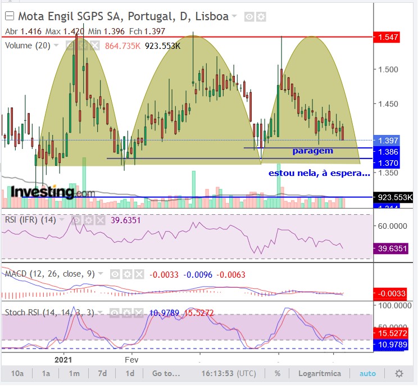The width and height of the screenshot is (418, 389).
Task: Toggle the Logarítmica scale option
Action: pos(320,373)
